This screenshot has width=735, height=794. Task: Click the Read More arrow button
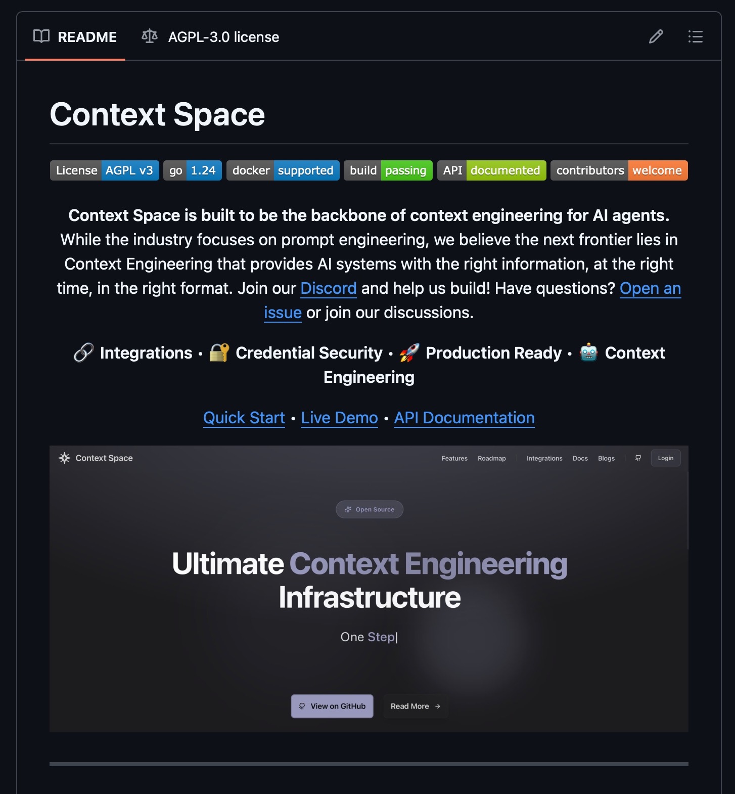tap(416, 706)
